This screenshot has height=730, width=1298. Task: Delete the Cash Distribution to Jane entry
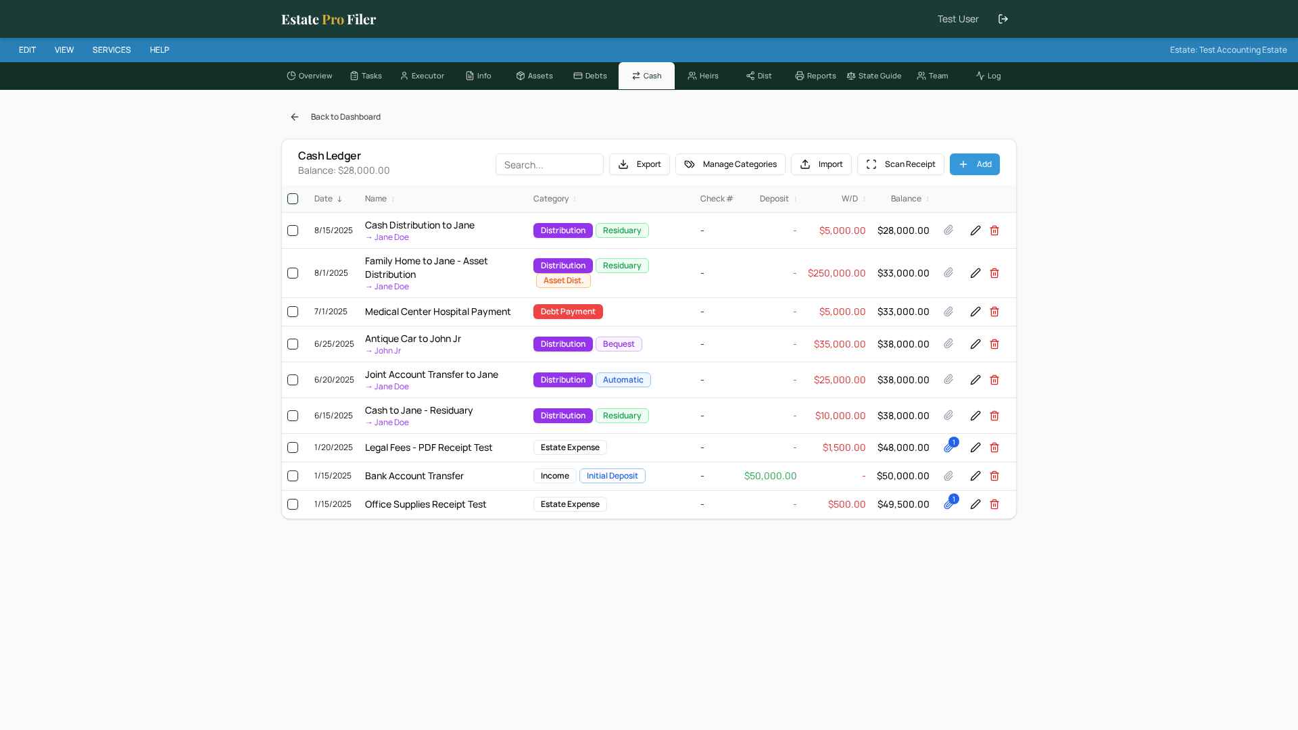point(994,230)
